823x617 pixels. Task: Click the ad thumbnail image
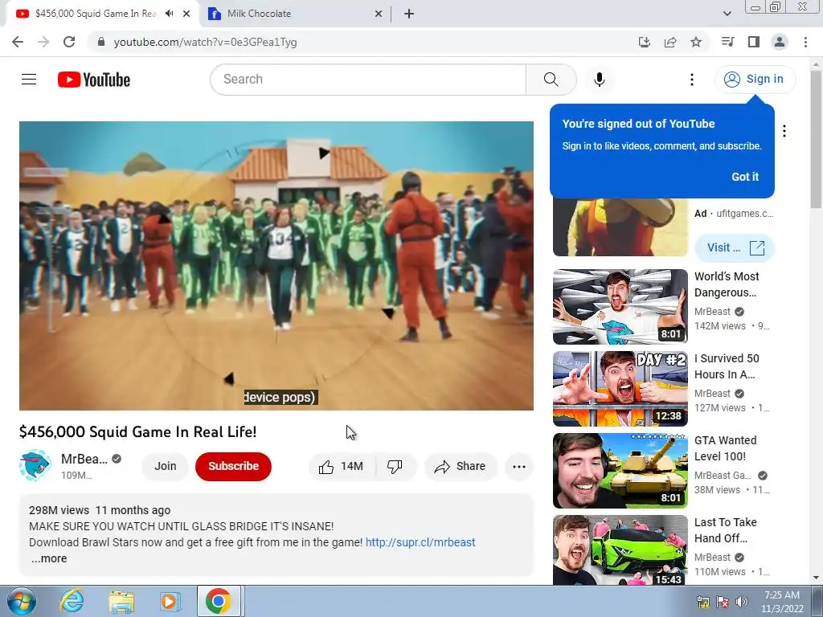click(620, 227)
